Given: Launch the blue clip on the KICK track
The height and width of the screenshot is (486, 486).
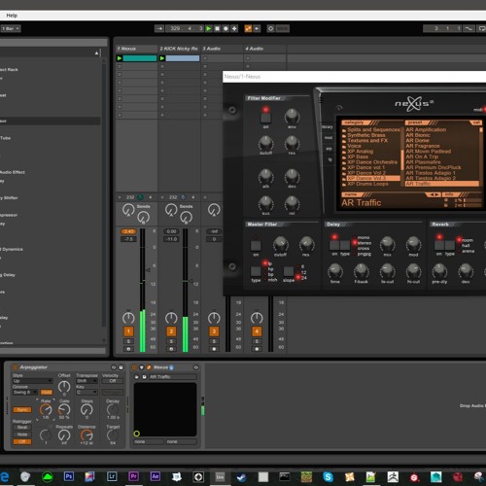Looking at the screenshot, I should coord(162,58).
